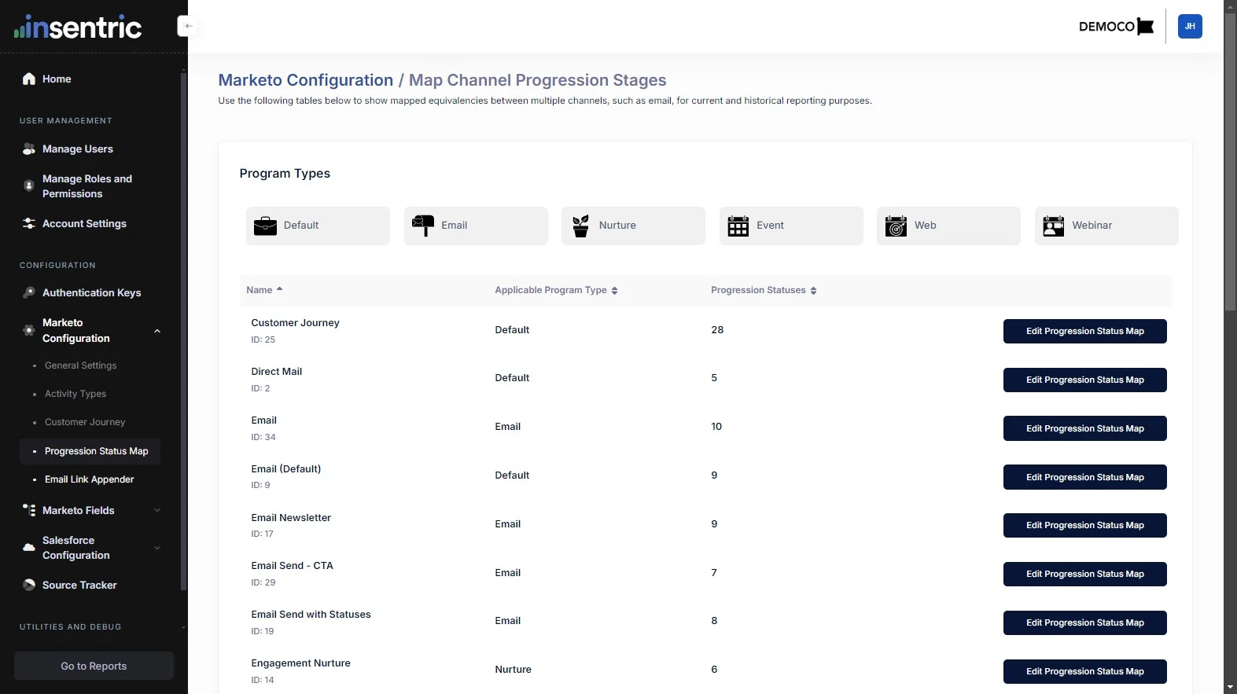Select Progression Status Map submenu item
The width and height of the screenshot is (1237, 694).
pyautogui.click(x=90, y=451)
